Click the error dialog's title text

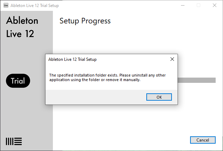tap(72, 59)
